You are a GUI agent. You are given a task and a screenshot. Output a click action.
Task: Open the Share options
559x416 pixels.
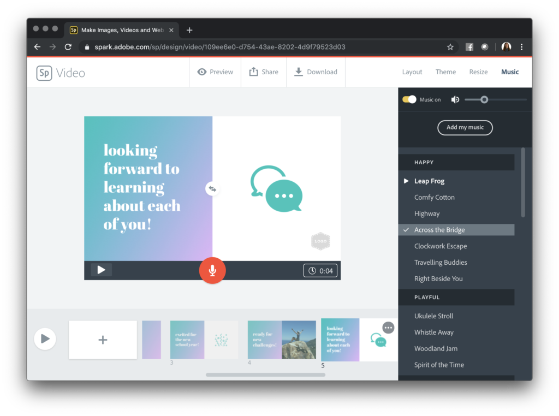click(x=264, y=72)
